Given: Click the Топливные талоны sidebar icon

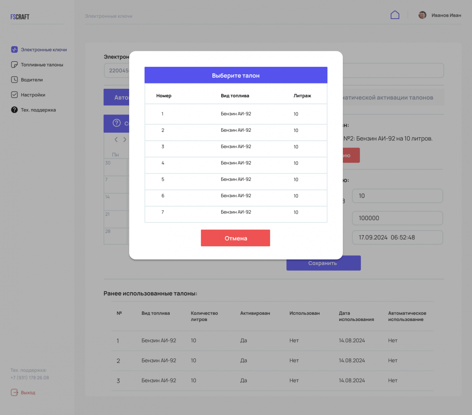Looking at the screenshot, I should (x=14, y=65).
